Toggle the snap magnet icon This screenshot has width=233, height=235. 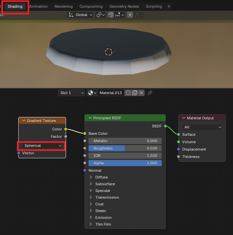pyautogui.click(x=111, y=15)
